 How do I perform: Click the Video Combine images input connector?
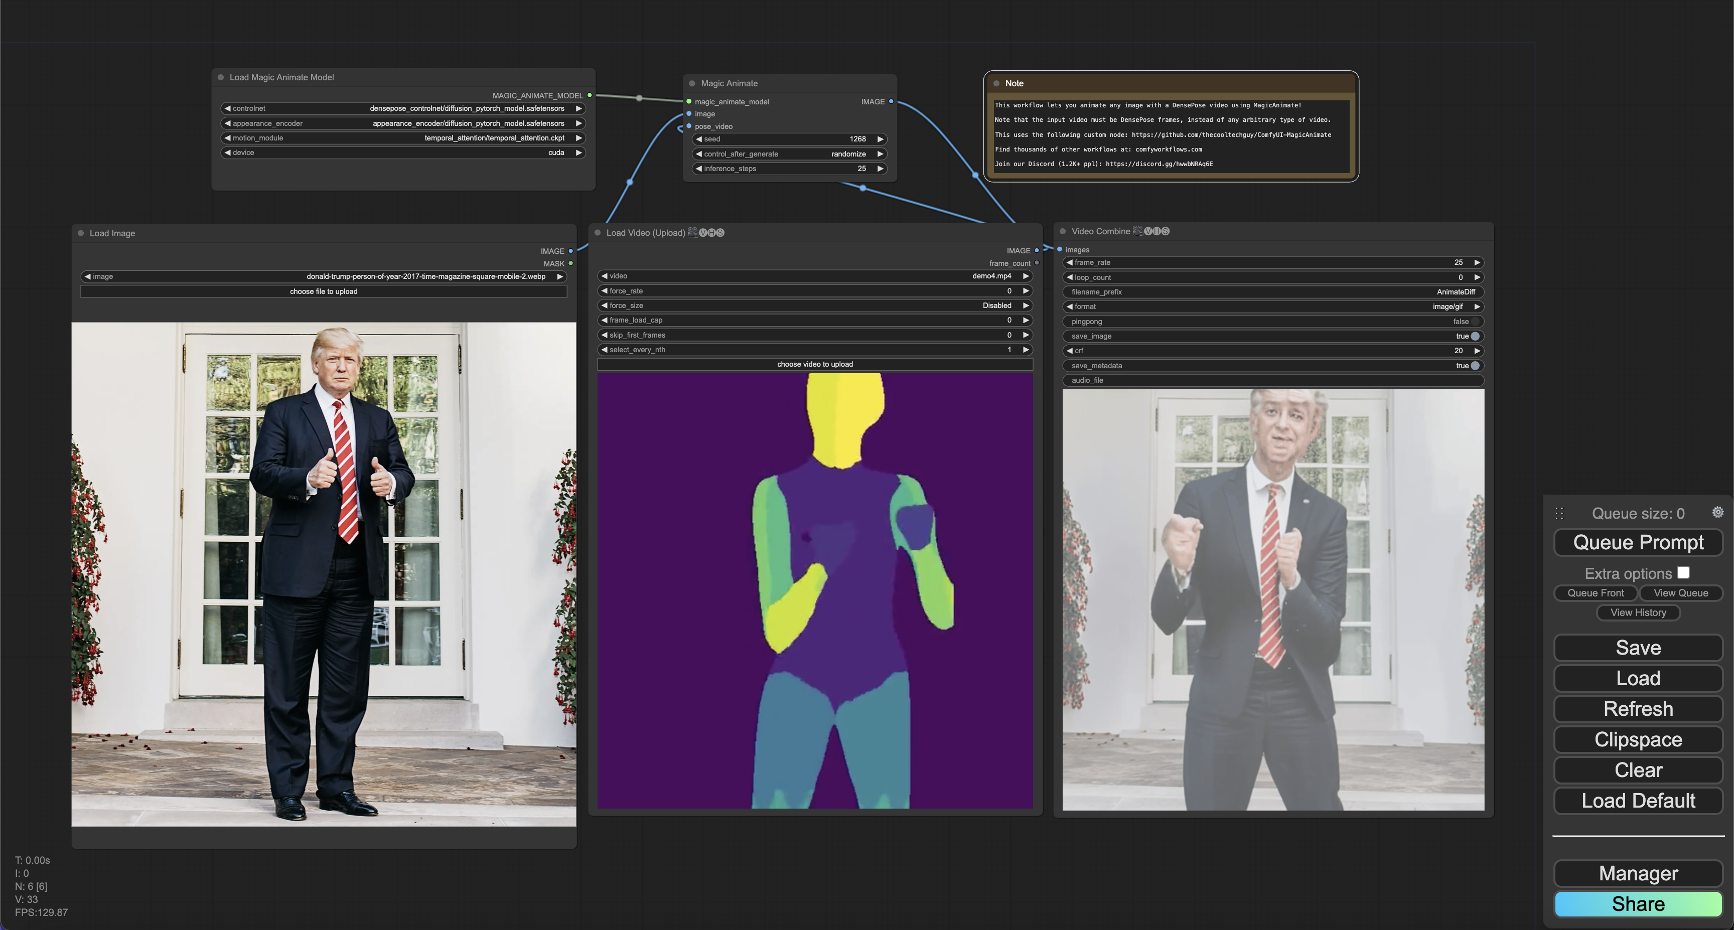click(1060, 250)
